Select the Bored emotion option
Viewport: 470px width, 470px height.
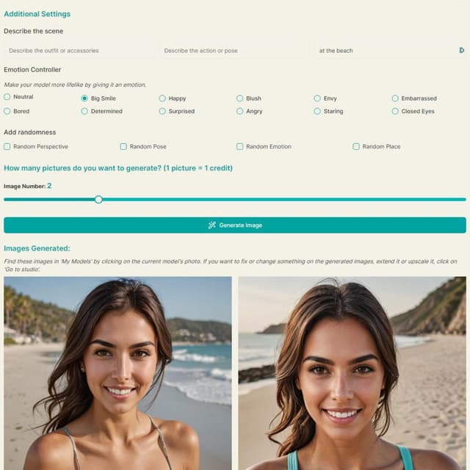click(x=7, y=111)
